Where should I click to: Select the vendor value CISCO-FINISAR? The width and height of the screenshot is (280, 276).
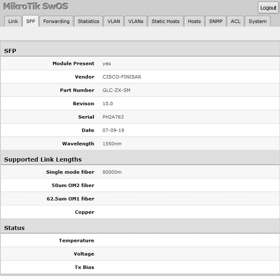(122, 77)
